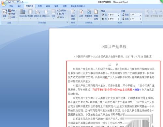
Task: Click the blue text (新增)
Action: [137, 90]
